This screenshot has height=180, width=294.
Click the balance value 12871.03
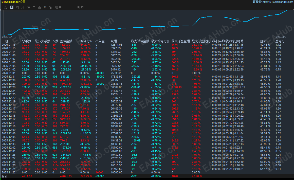point(116,45)
